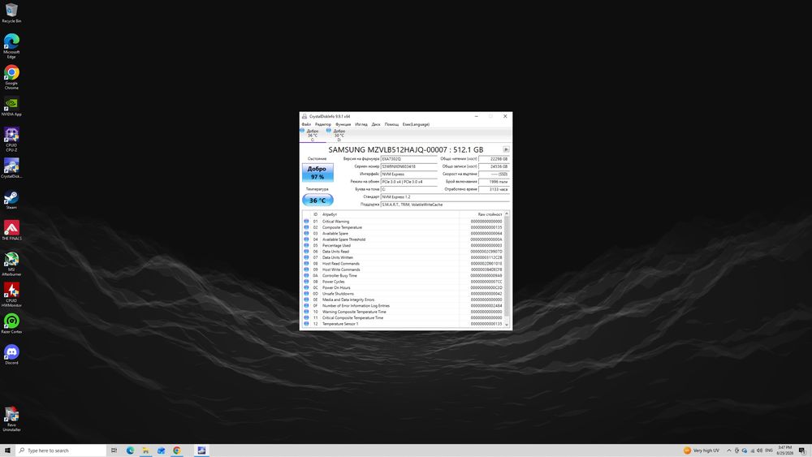Open the NVIDIA App desktop shortcut
812x457 pixels.
point(11,106)
